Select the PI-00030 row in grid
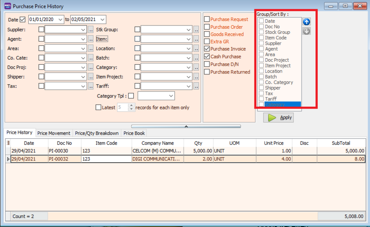This screenshot has width=370, height=227. click(x=58, y=151)
